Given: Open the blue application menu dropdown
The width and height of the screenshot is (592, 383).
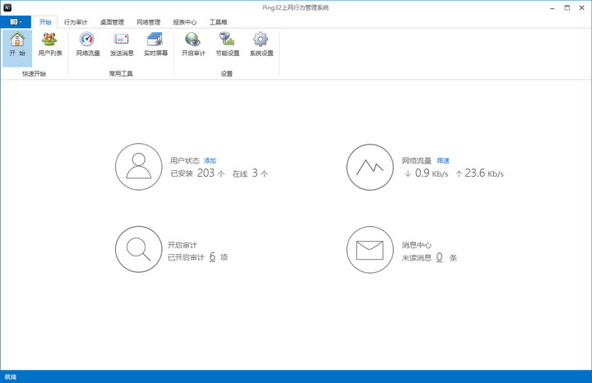Looking at the screenshot, I should [16, 22].
